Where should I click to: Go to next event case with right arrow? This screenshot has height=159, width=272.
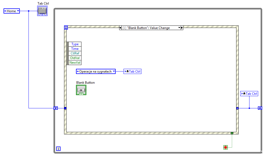(182, 28)
